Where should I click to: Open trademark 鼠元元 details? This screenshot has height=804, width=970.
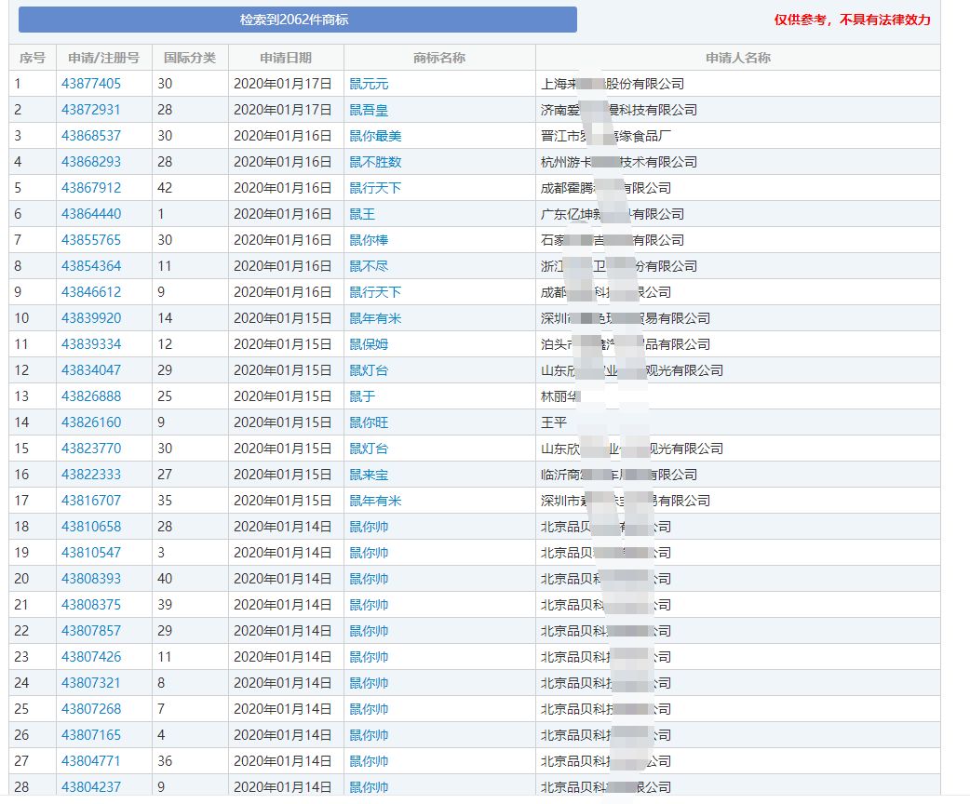(x=369, y=84)
